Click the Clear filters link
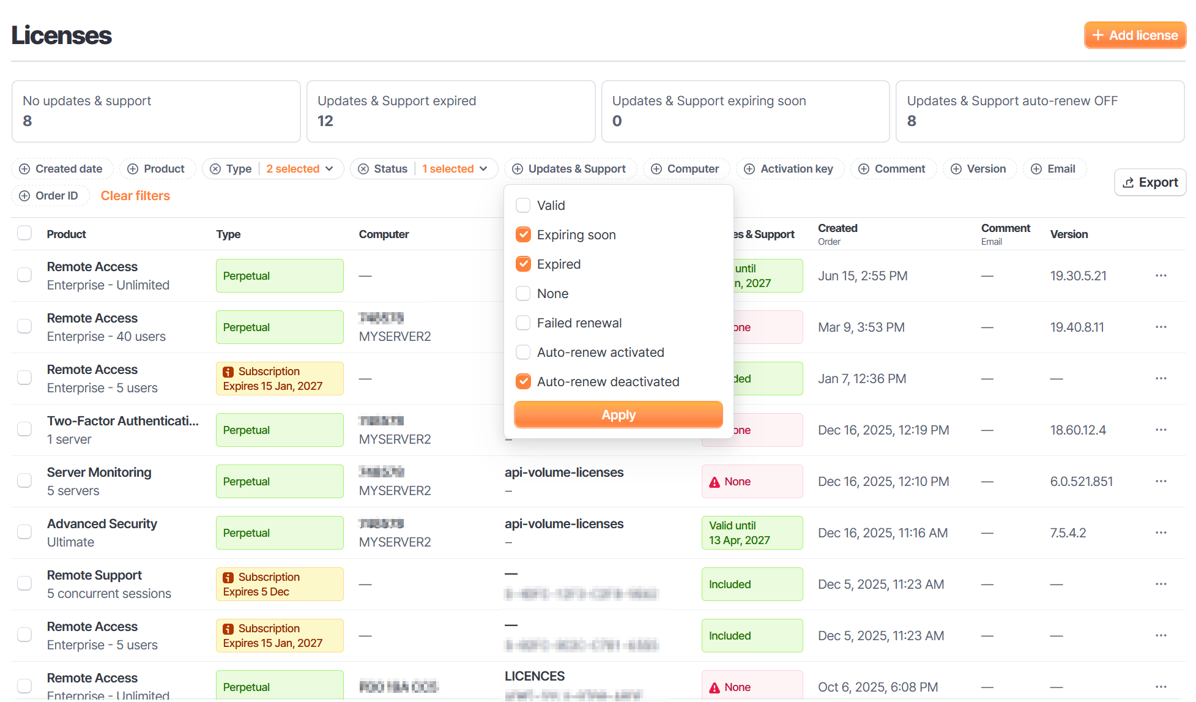The height and width of the screenshot is (702, 1196). [135, 196]
